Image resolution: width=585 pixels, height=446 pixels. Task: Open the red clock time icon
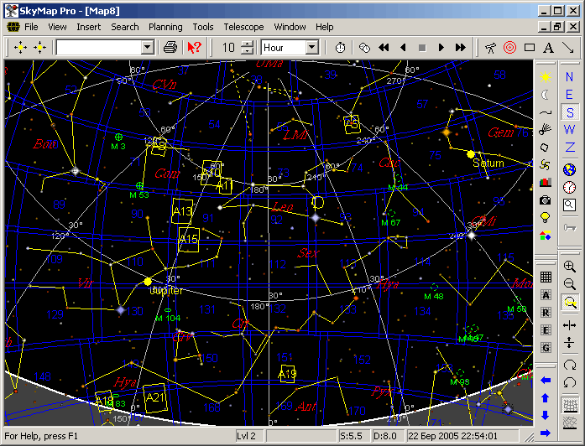pyautogui.click(x=569, y=187)
